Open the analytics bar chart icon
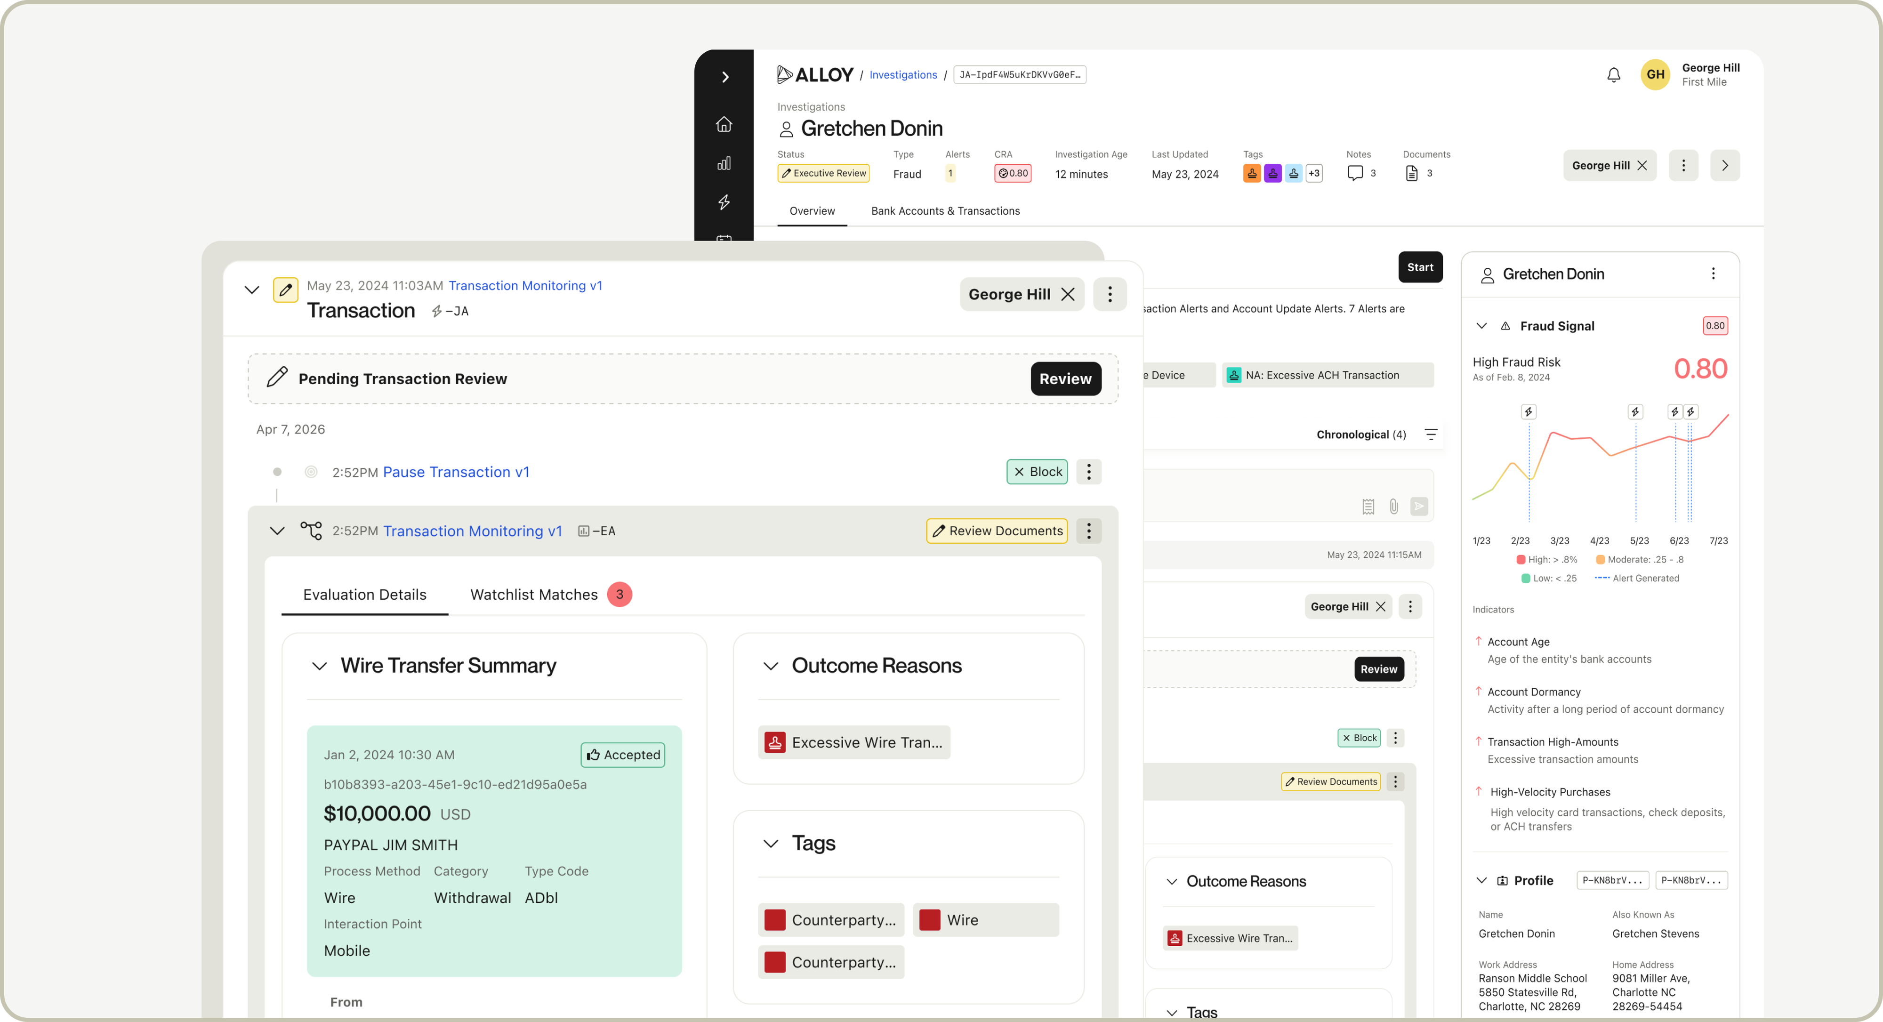This screenshot has width=1883, height=1022. click(724, 163)
